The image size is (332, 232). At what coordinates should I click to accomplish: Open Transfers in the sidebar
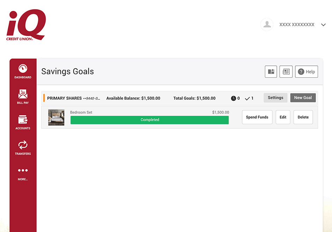pos(23,145)
